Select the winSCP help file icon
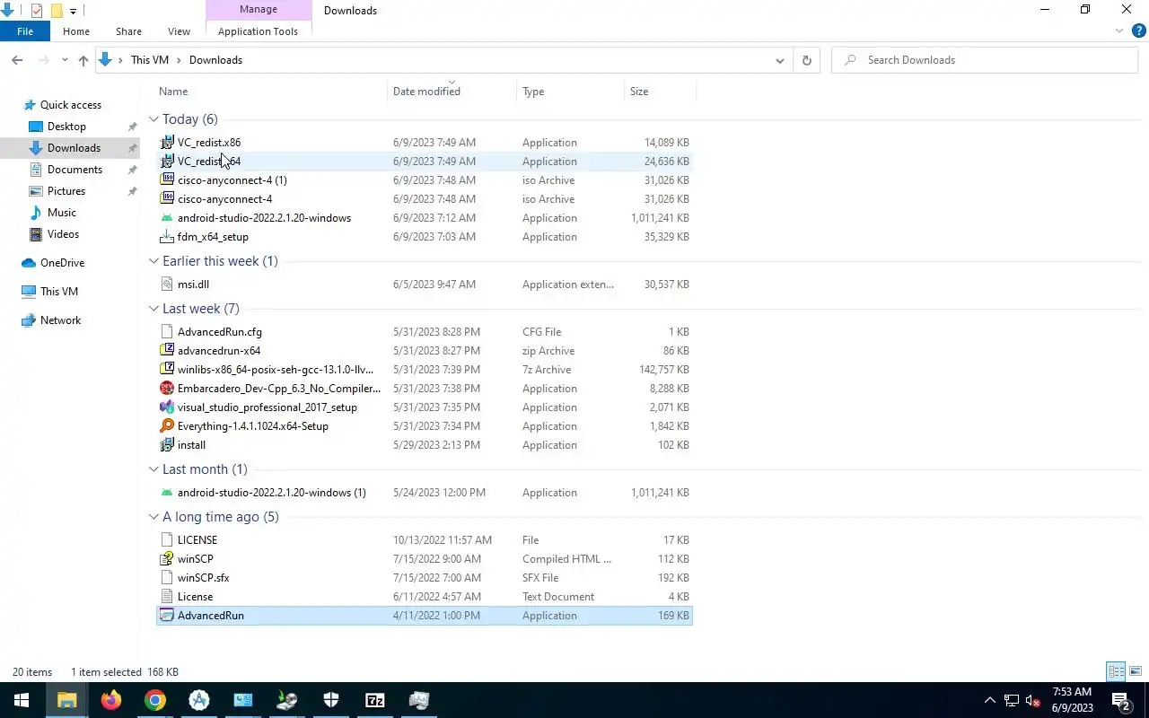 pyautogui.click(x=167, y=559)
